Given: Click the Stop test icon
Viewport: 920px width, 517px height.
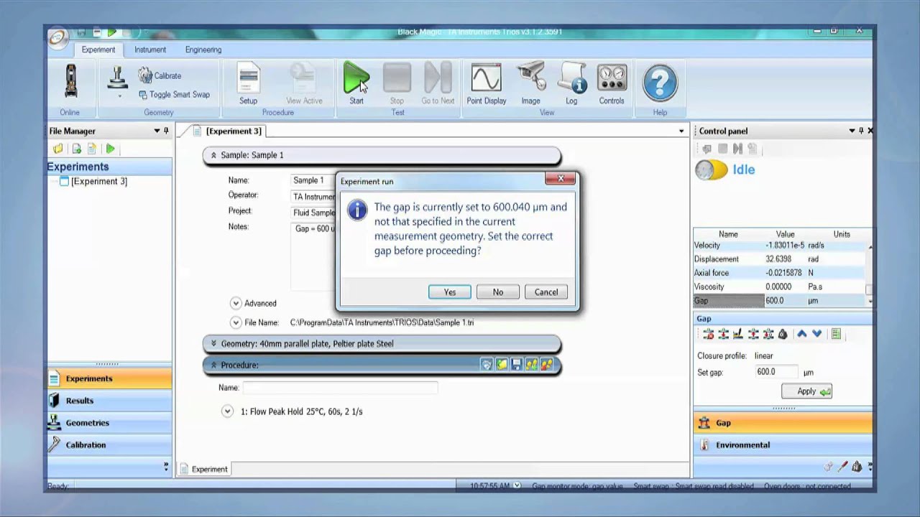Looking at the screenshot, I should (x=397, y=83).
